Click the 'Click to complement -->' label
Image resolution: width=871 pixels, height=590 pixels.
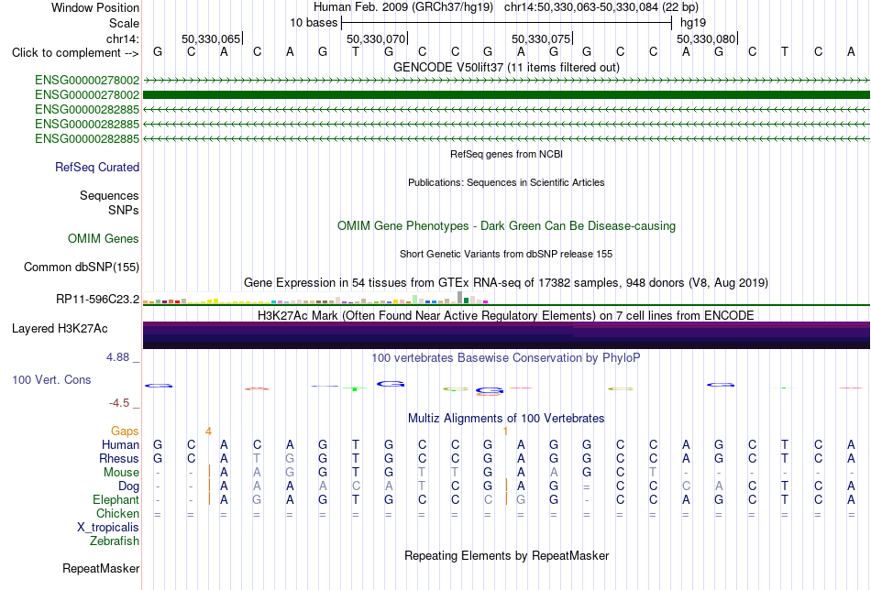point(75,53)
